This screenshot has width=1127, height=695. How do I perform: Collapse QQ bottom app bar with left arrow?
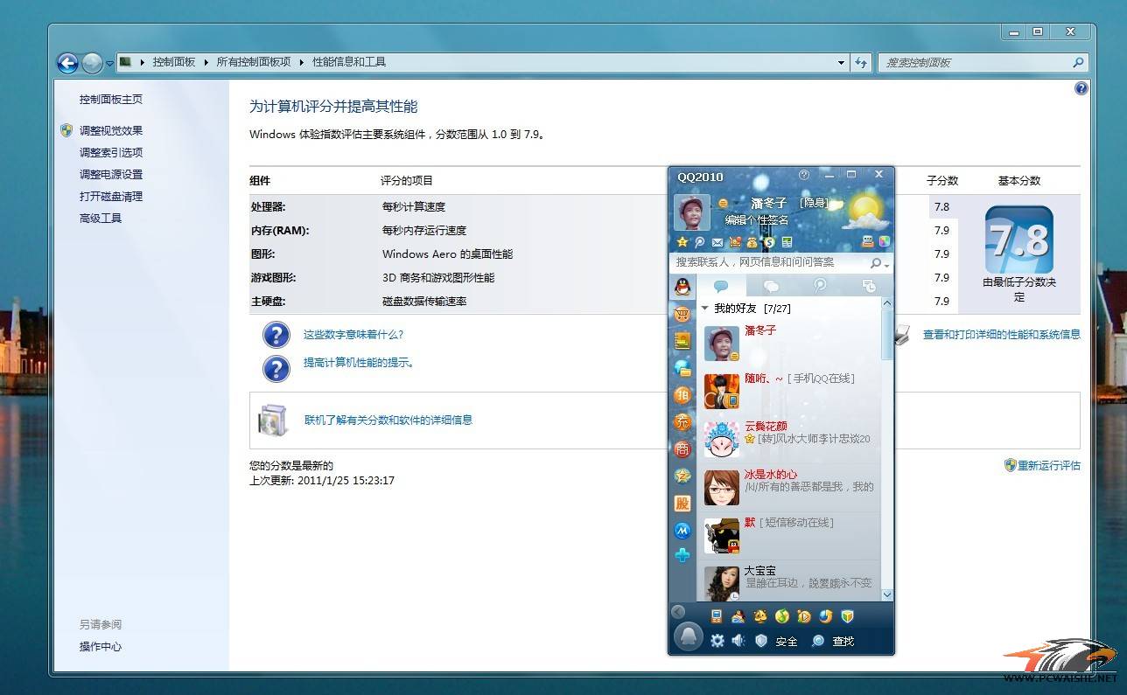(678, 612)
